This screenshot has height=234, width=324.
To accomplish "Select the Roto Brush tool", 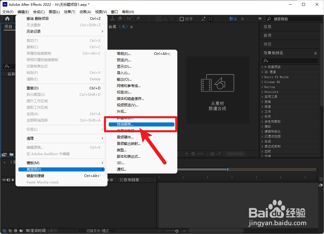I will (129, 19).
